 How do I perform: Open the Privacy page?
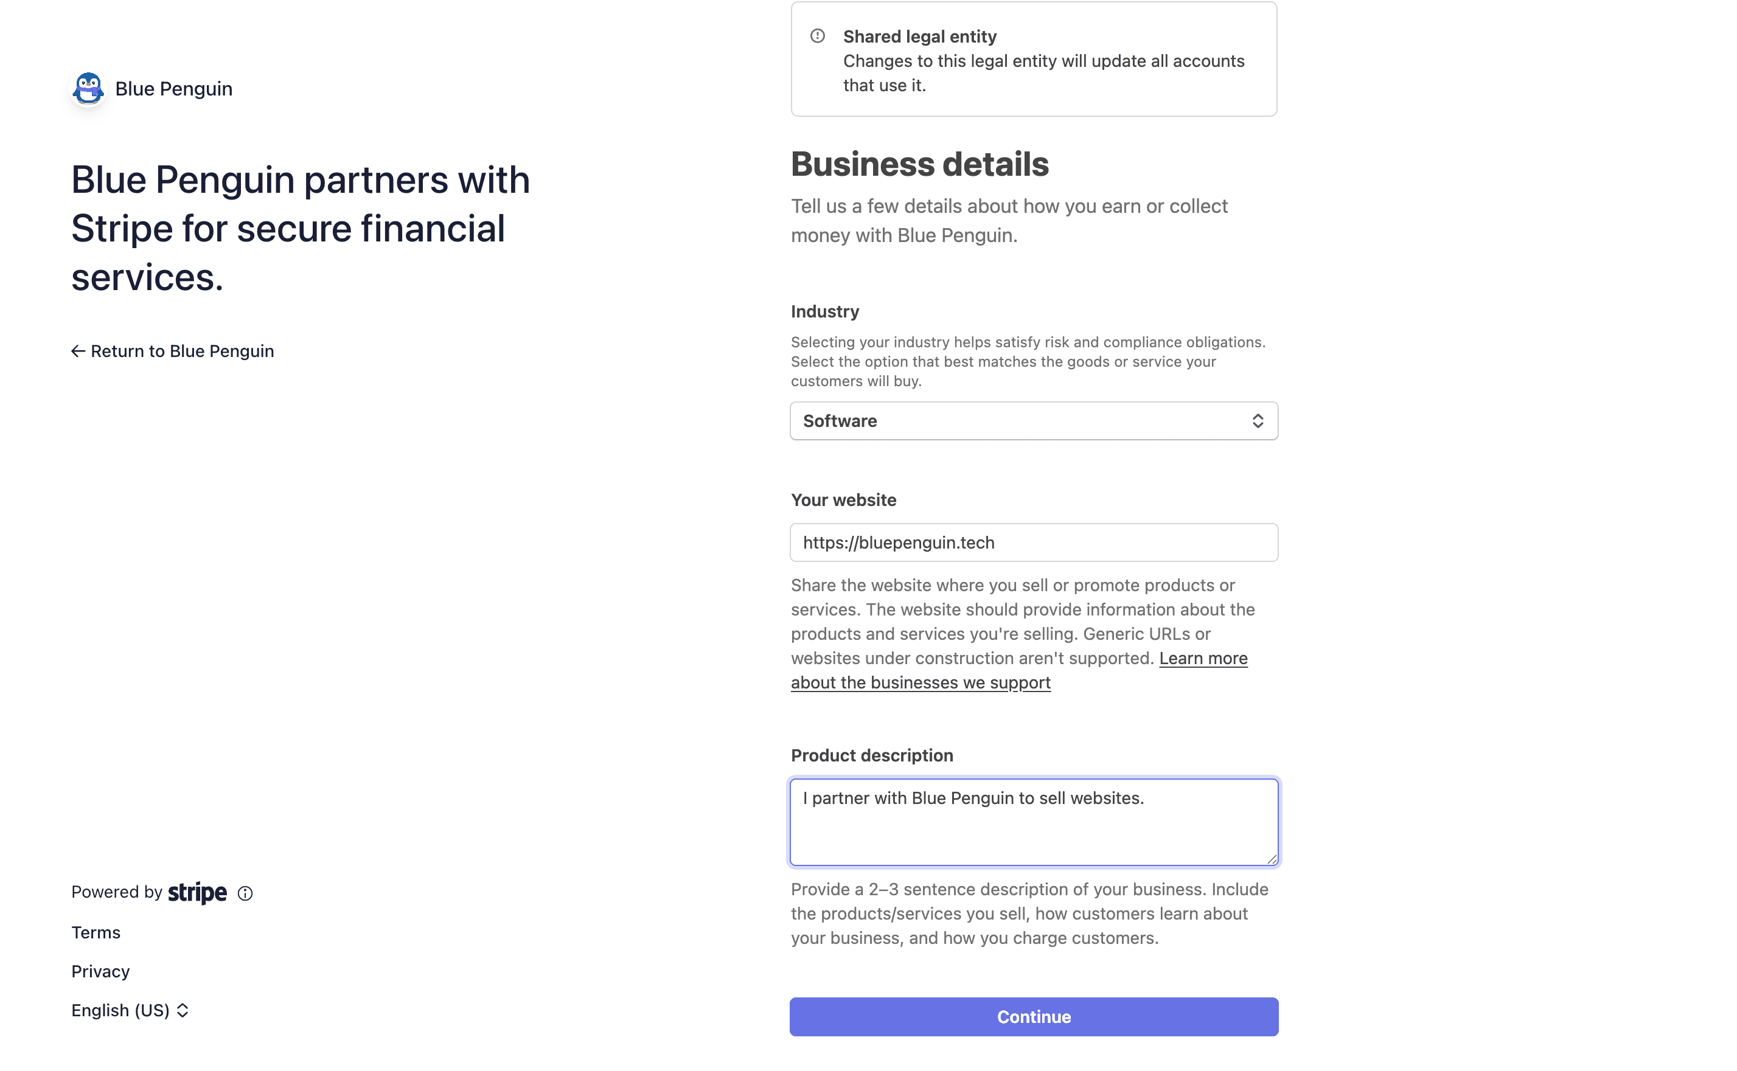(x=100, y=971)
